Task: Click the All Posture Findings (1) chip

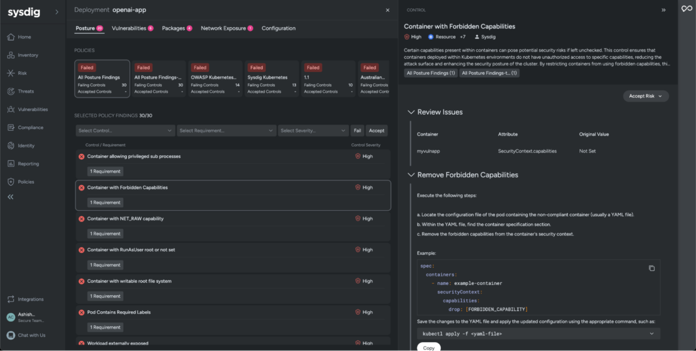Action: click(431, 73)
